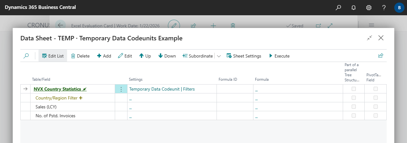Expand background page with diagonal arrows icon

click(330, 25)
